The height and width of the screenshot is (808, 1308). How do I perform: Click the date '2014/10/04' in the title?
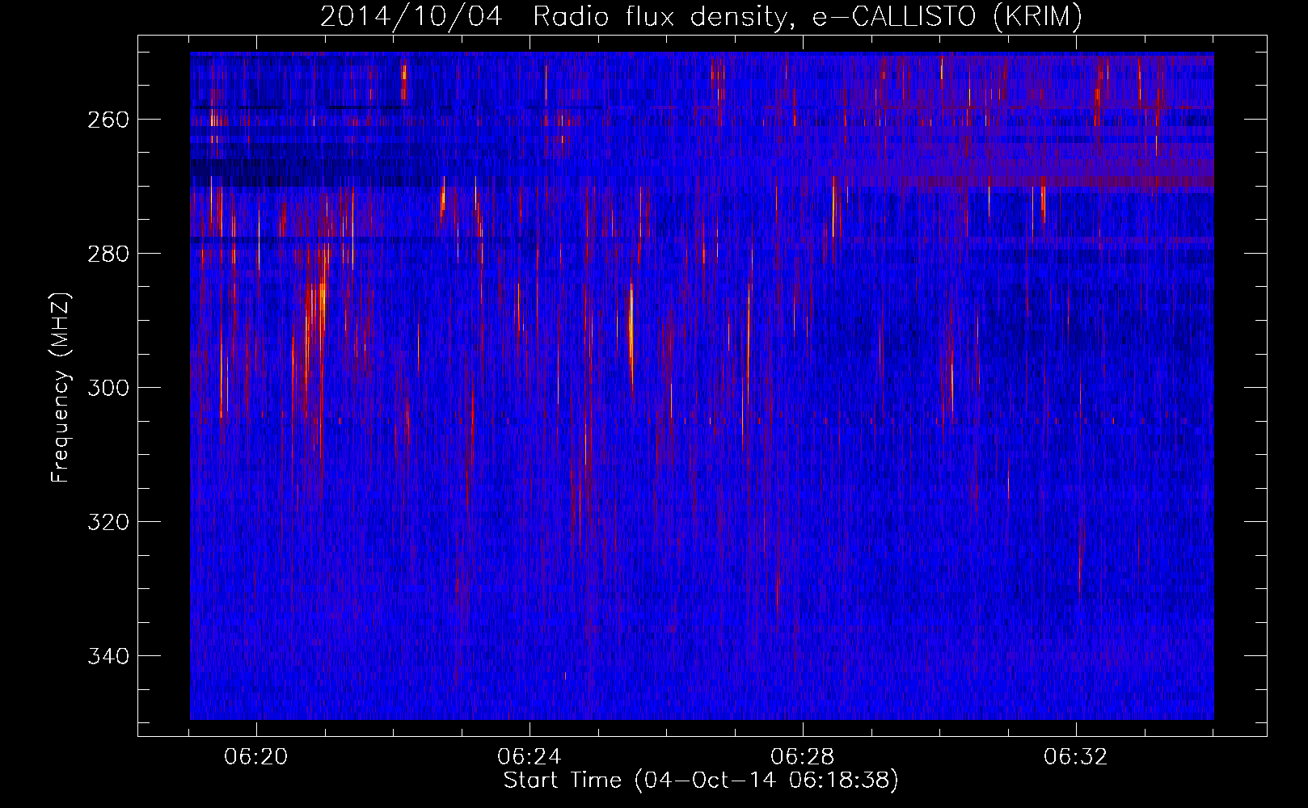[411, 17]
